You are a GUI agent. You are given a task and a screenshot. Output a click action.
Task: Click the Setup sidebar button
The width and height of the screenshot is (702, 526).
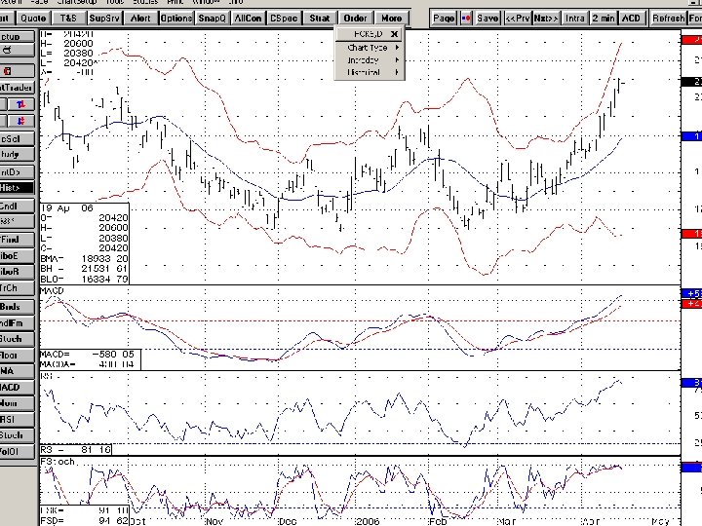(x=17, y=37)
